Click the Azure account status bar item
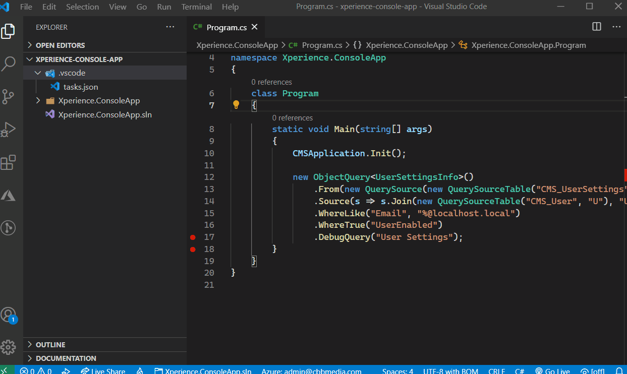 [311, 371]
